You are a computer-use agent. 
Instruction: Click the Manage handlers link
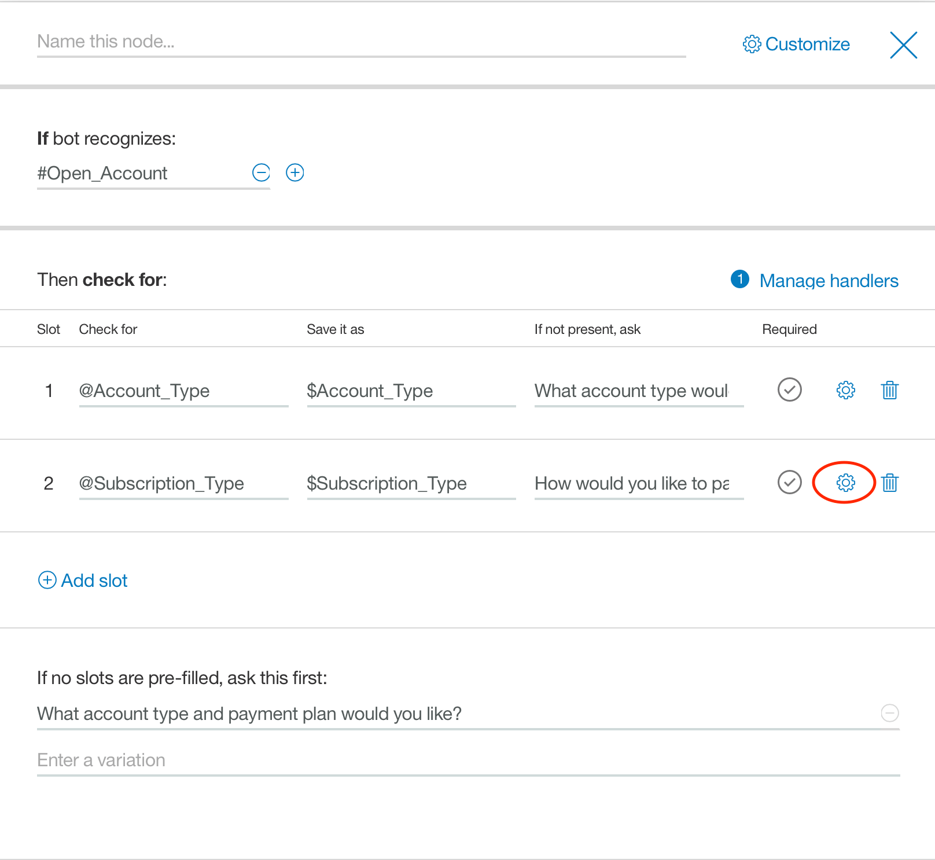click(828, 281)
